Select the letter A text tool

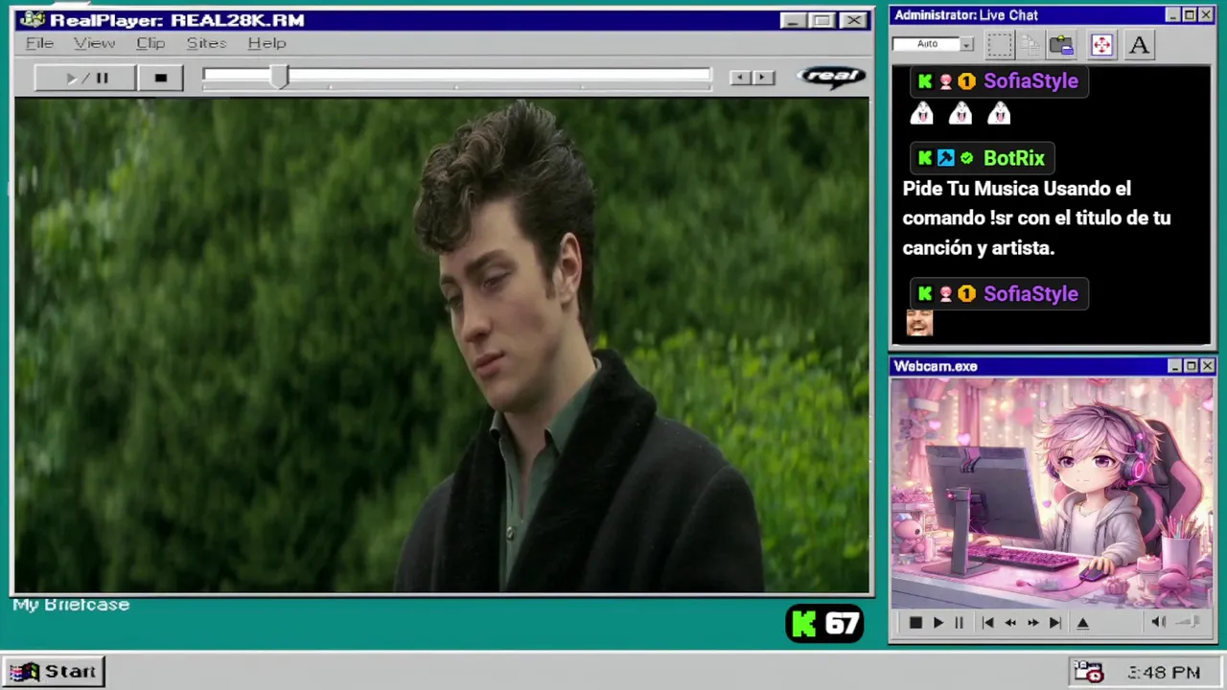1139,44
